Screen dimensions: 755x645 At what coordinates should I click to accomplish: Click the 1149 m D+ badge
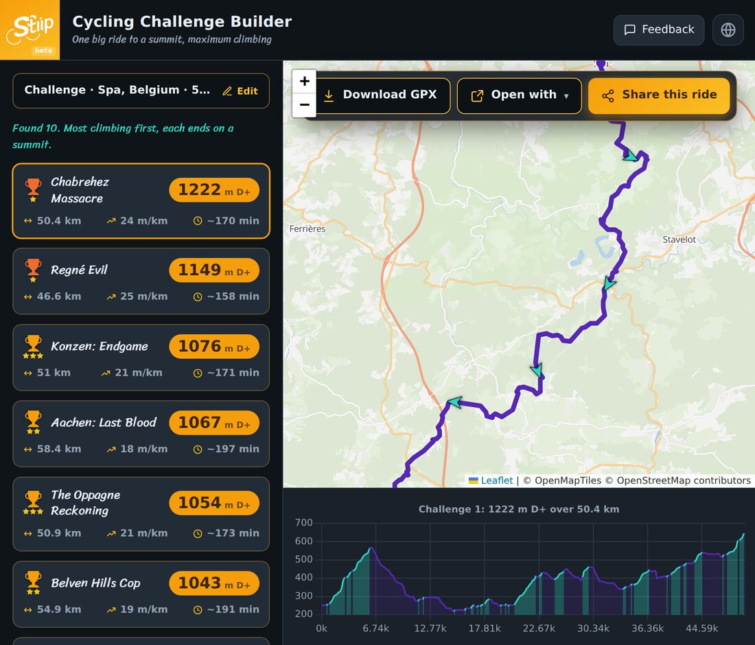(x=213, y=270)
